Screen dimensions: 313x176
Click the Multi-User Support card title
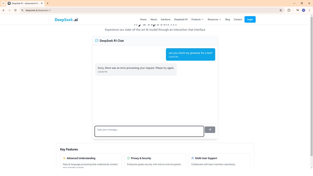206,158
